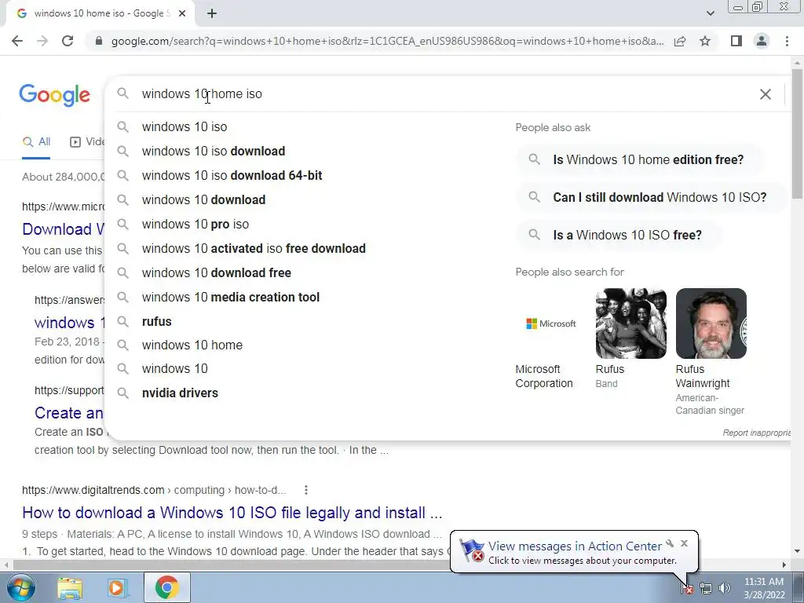Go forward using the browser forward arrow
This screenshot has height=603, width=804.
[x=42, y=41]
